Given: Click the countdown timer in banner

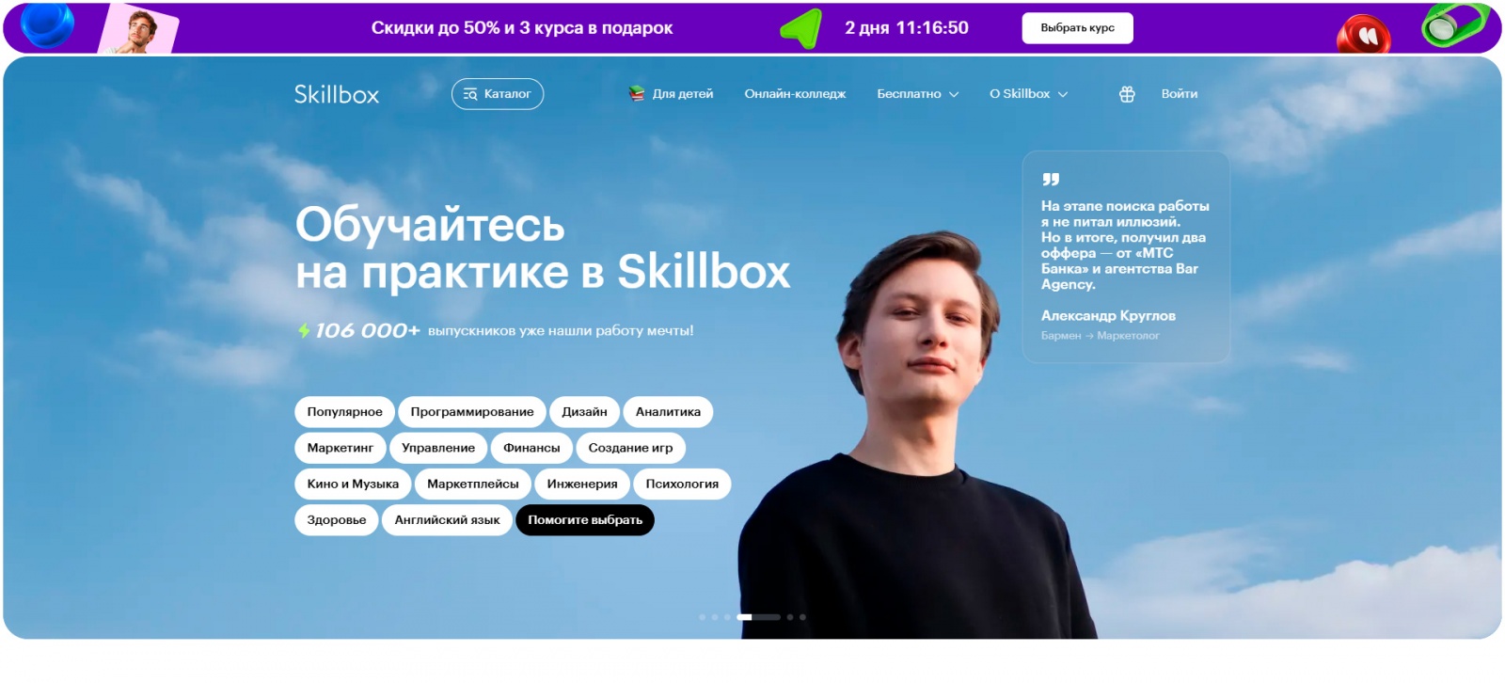Looking at the screenshot, I should tap(907, 28).
